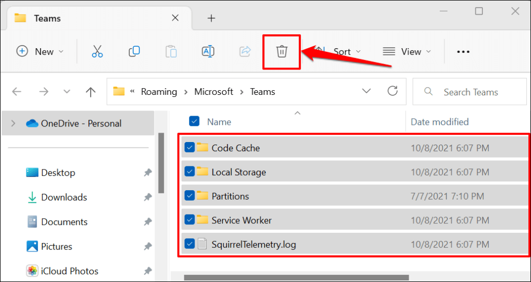This screenshot has height=282, width=531.
Task: Click the horizontal scrollbar at bottom
Action: click(x=296, y=278)
